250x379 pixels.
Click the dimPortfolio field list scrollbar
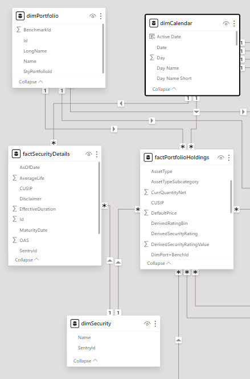pos(103,49)
